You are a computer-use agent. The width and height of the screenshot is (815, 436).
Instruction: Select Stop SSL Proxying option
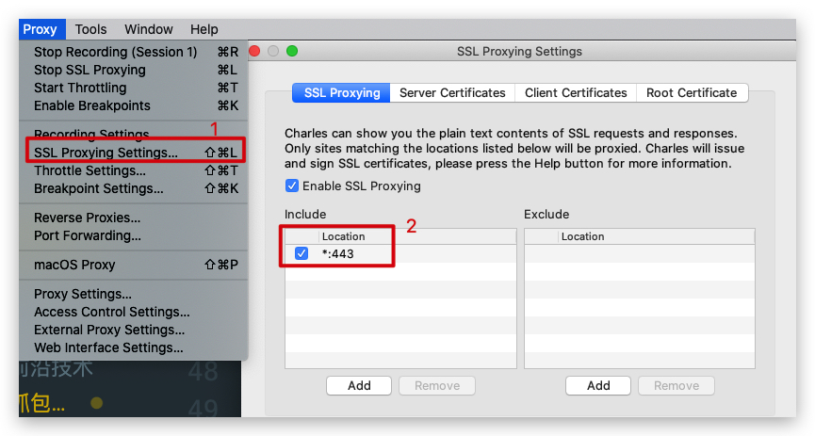coord(90,70)
